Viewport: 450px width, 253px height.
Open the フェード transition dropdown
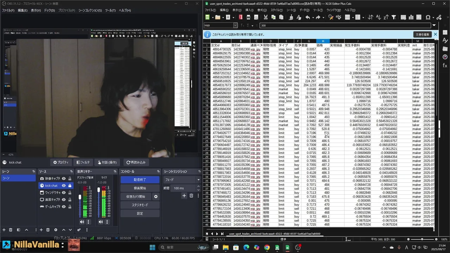point(182,180)
